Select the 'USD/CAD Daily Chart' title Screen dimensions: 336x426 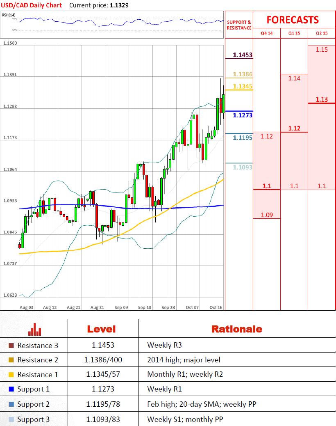tap(31, 5)
